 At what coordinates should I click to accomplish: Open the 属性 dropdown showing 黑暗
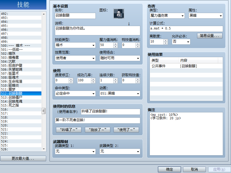[x=206, y=16]
